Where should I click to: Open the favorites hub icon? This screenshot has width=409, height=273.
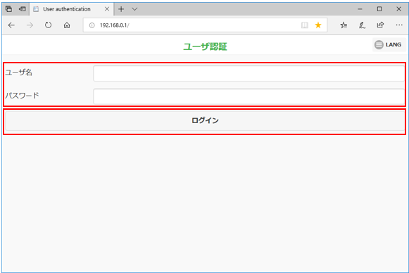[x=344, y=25]
